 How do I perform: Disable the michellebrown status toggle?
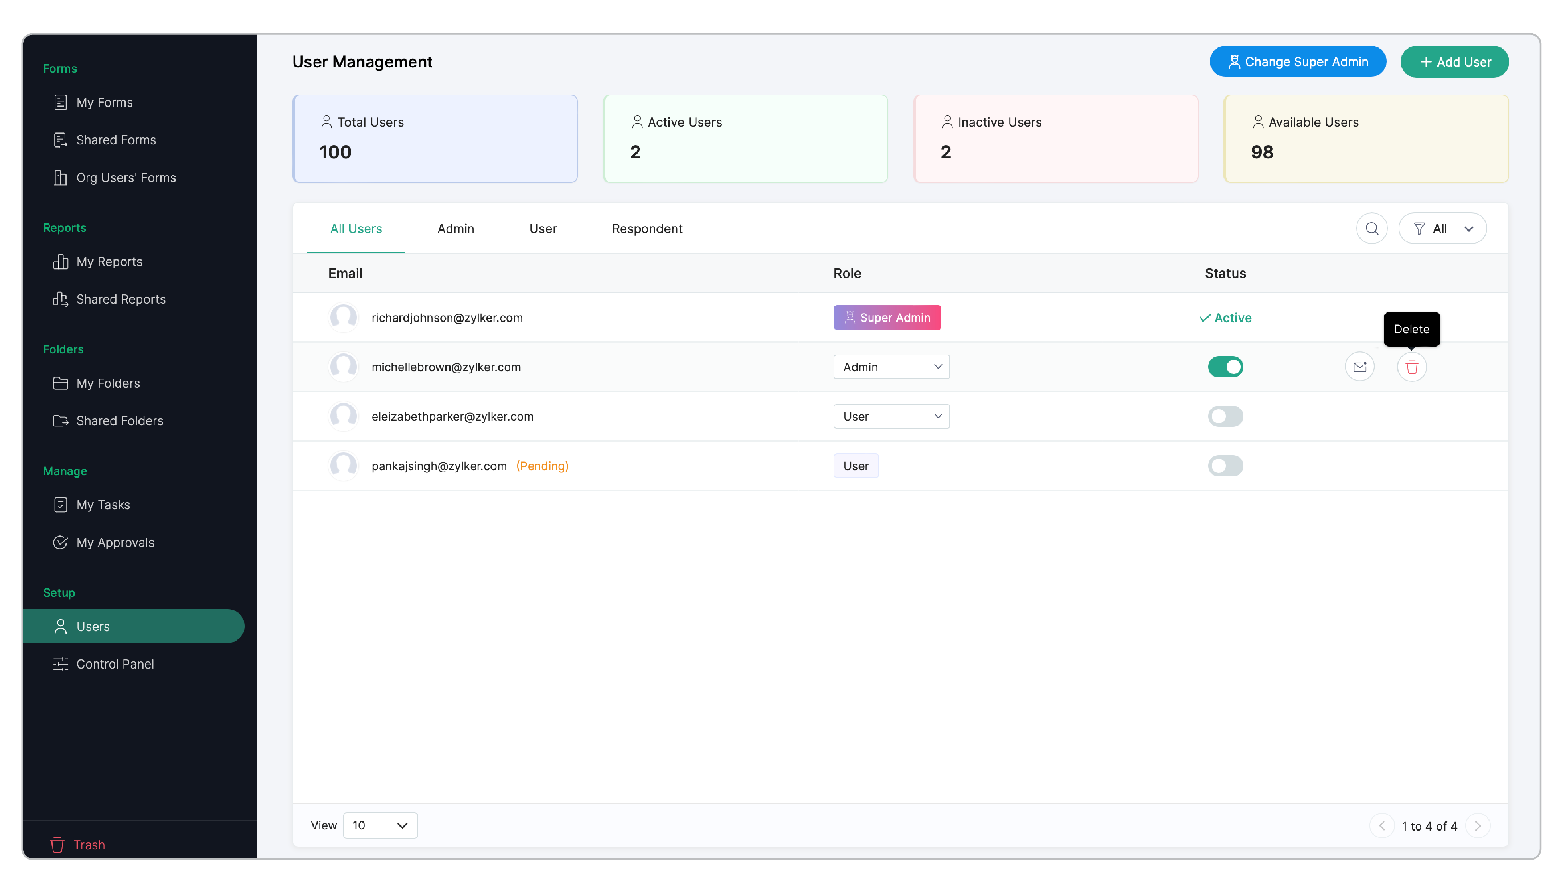pyautogui.click(x=1225, y=367)
